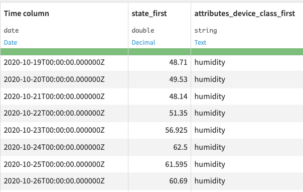Click the 'date' storage type label
This screenshot has height=192, width=303.
point(11,30)
